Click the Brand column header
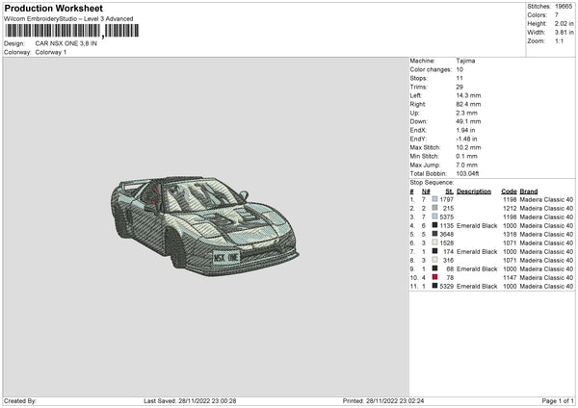This screenshot has width=578, height=408. click(529, 191)
